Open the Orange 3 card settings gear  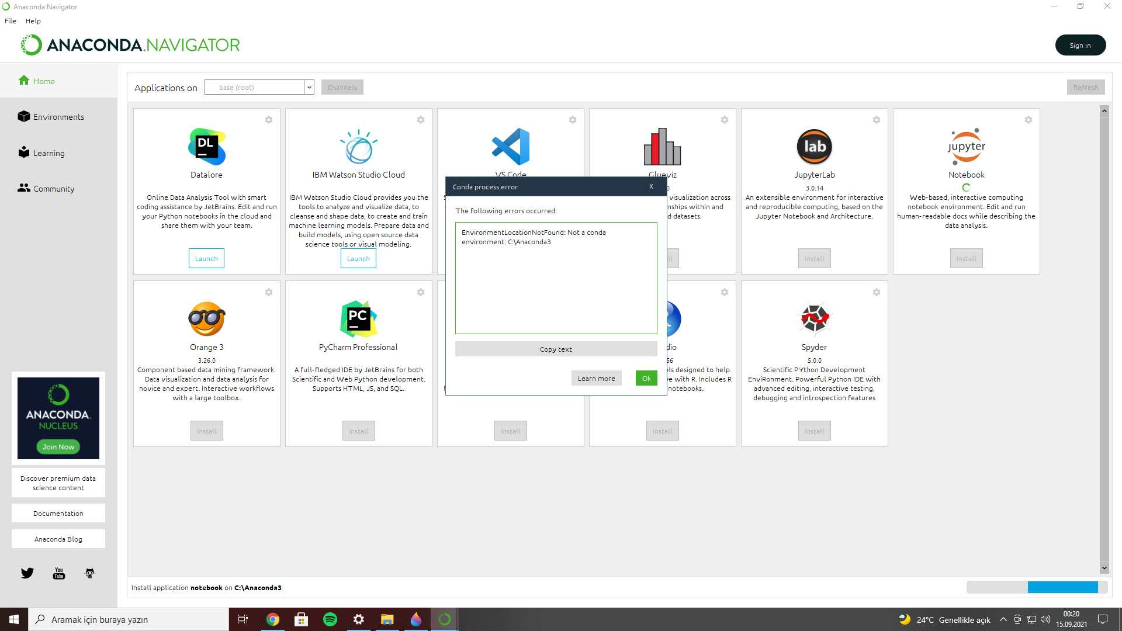tap(269, 292)
